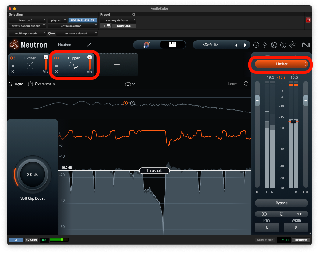Viewport: 319px width, 253px height.
Task: Toggle the crossover band power button
Action: click(125, 103)
